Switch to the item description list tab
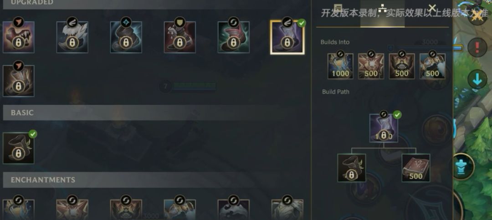 (338, 8)
